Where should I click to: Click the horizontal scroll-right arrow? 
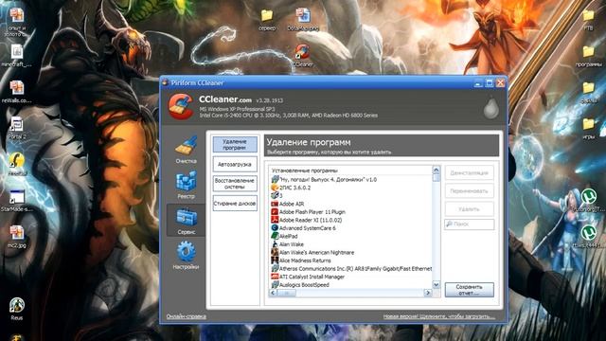tap(428, 293)
